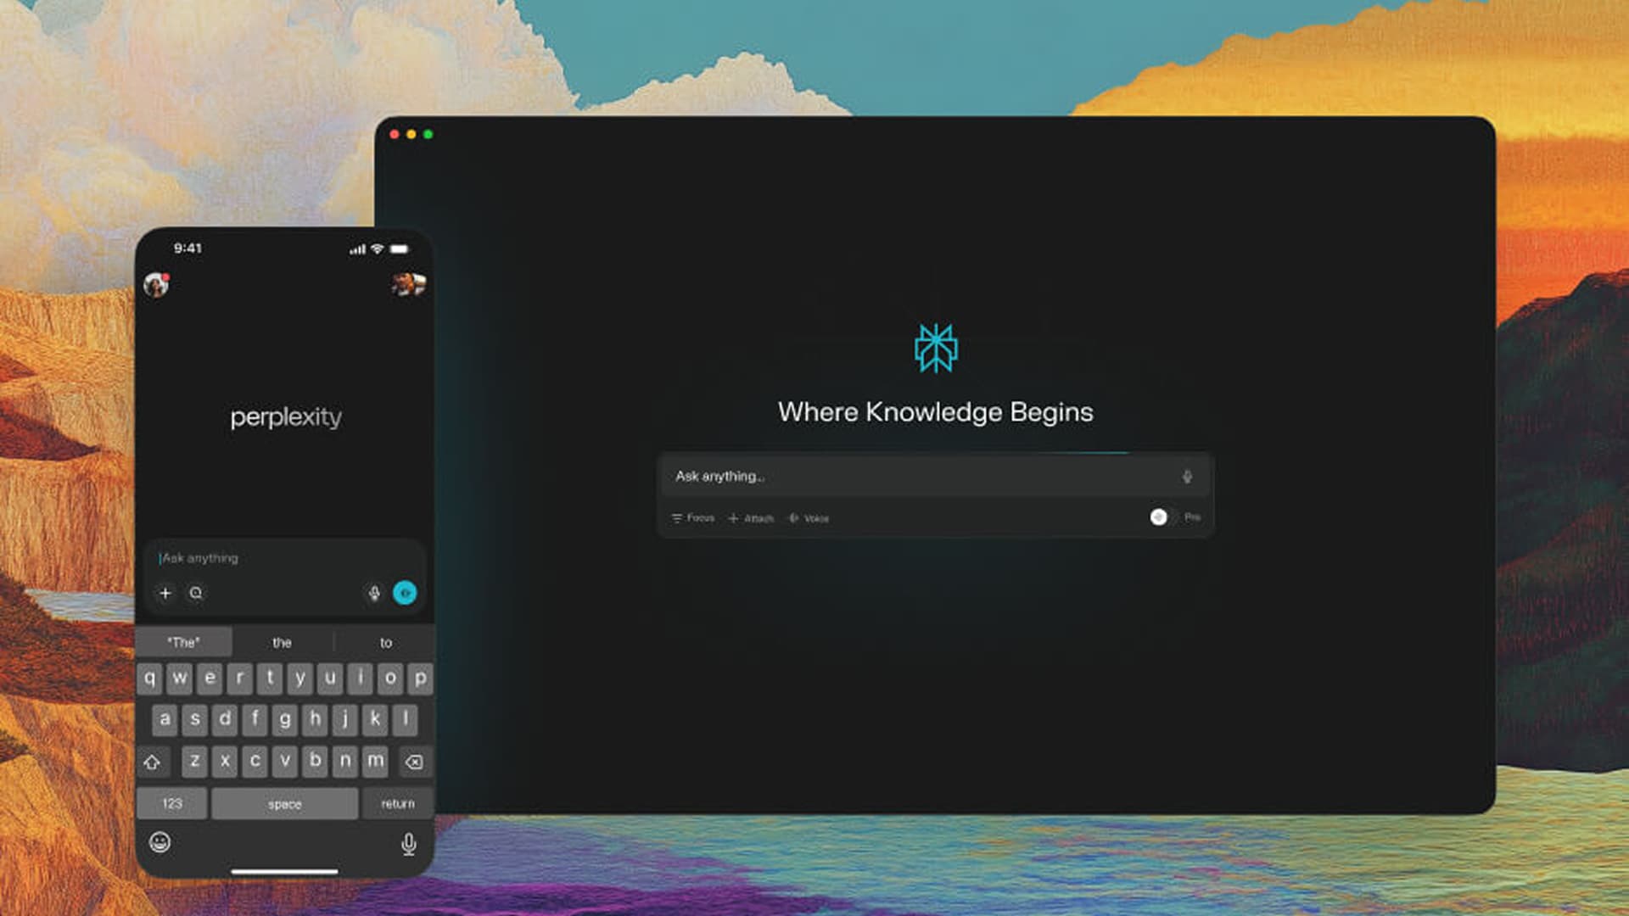Tap the 'x' key on the phone keyboard
The height and width of the screenshot is (916, 1629).
225,762
